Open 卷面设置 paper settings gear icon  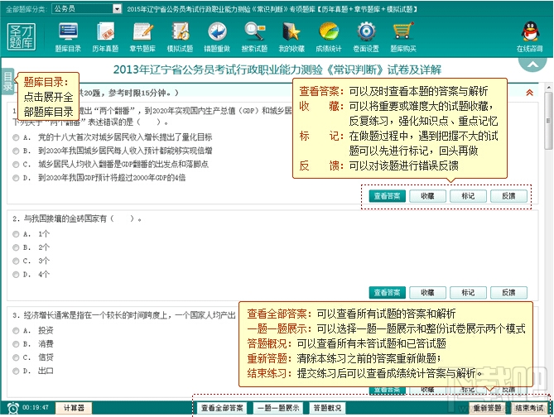[x=366, y=36]
